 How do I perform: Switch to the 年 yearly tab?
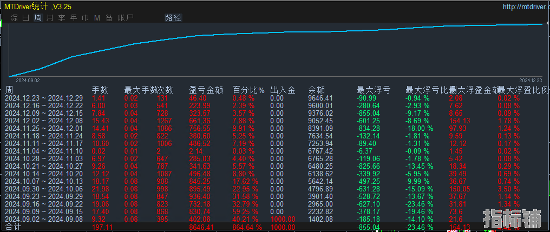[74, 18]
